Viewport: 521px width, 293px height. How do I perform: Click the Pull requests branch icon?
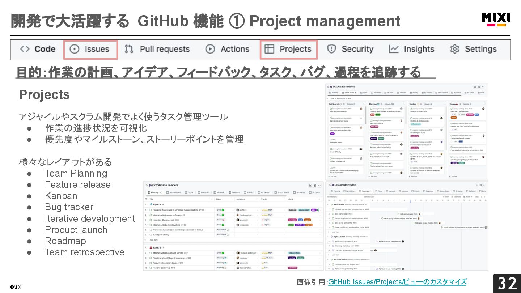point(129,49)
